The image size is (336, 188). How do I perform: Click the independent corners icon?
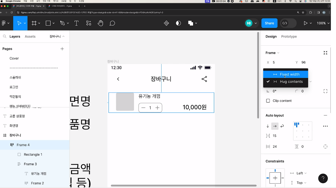(325, 91)
